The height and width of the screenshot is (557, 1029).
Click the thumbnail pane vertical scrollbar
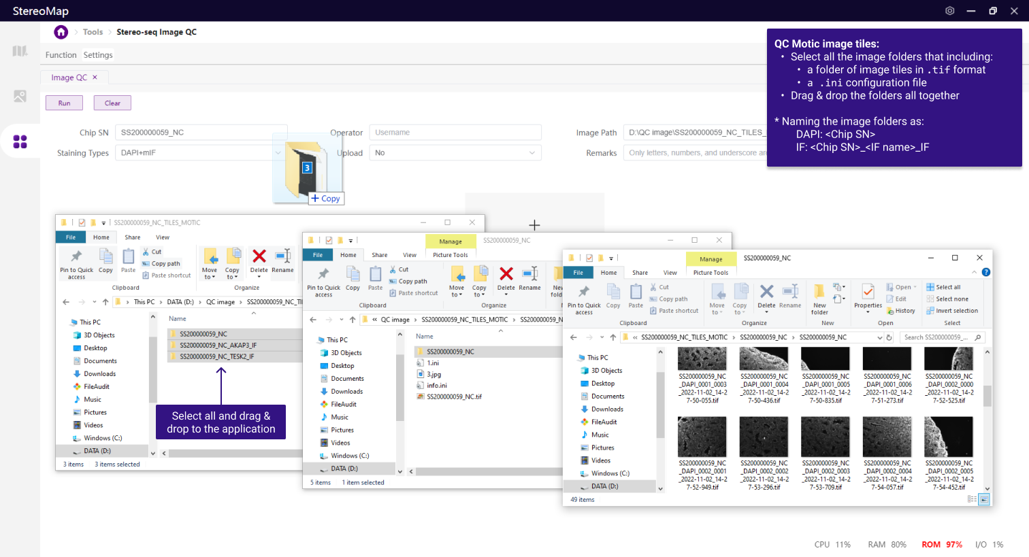click(x=987, y=394)
